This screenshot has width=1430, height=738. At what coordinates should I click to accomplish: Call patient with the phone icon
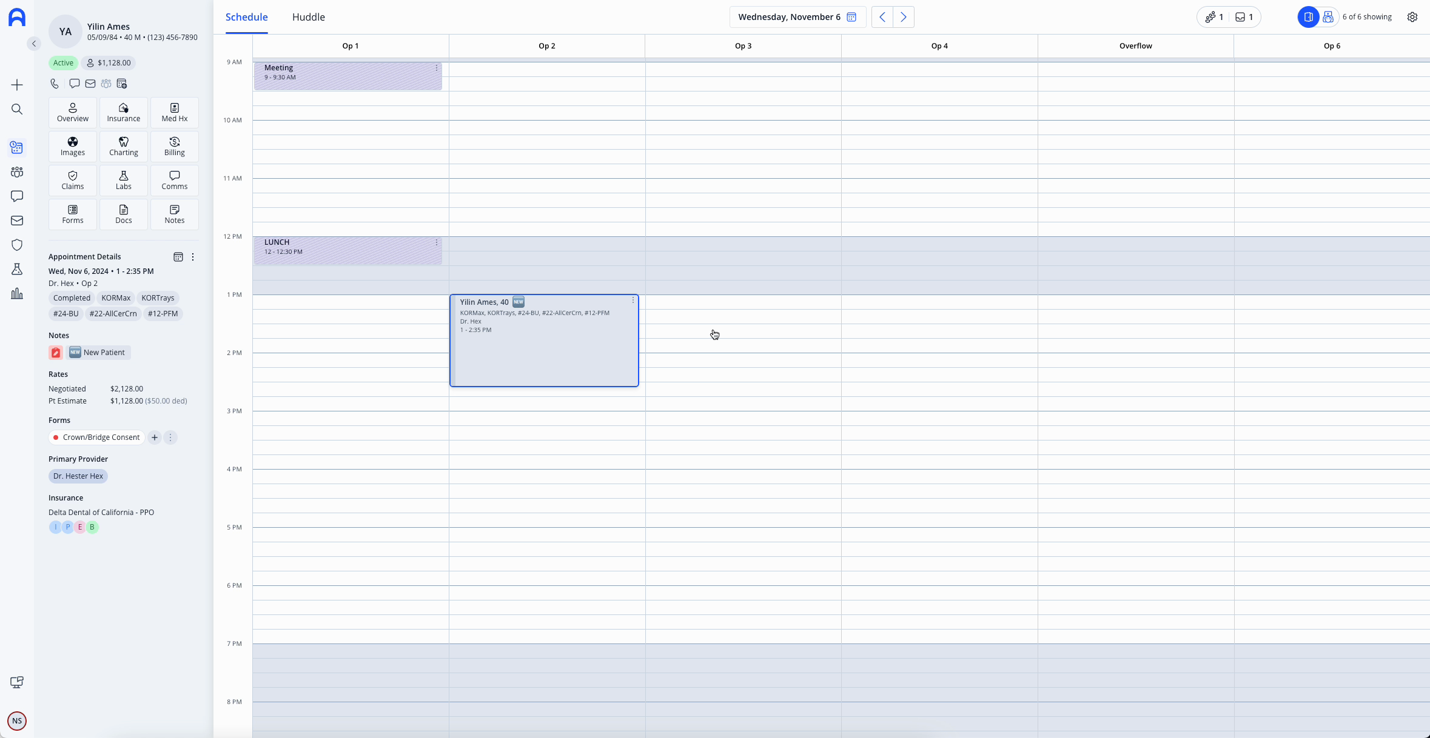pos(55,84)
